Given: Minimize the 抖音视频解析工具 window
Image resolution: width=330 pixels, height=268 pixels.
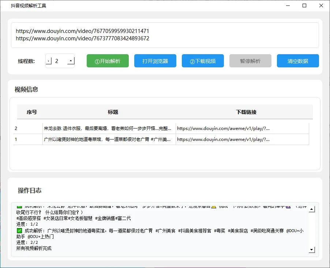Looking at the screenshot, I should [x=288, y=5].
